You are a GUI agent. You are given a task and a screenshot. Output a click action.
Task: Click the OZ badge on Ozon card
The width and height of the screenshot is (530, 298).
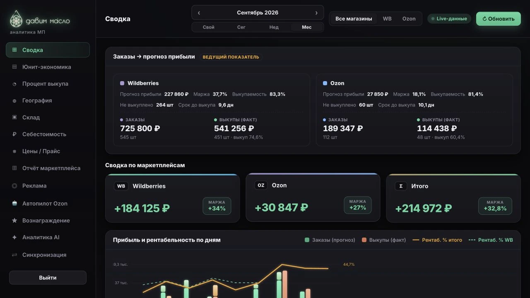click(x=261, y=185)
